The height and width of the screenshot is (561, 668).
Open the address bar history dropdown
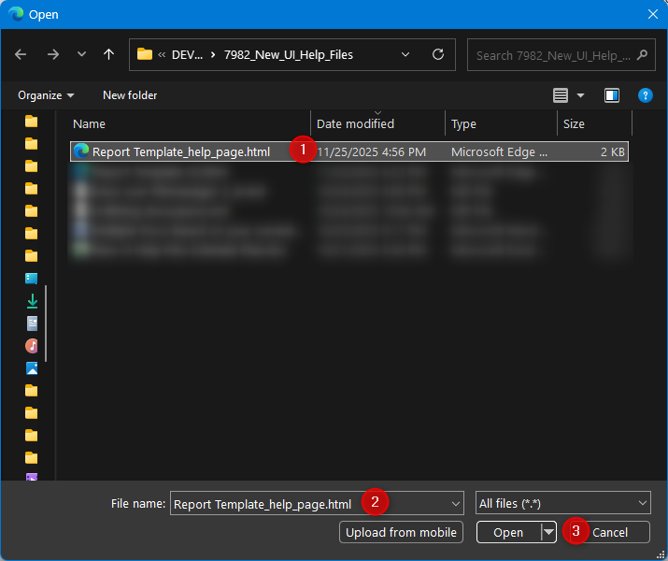(405, 54)
